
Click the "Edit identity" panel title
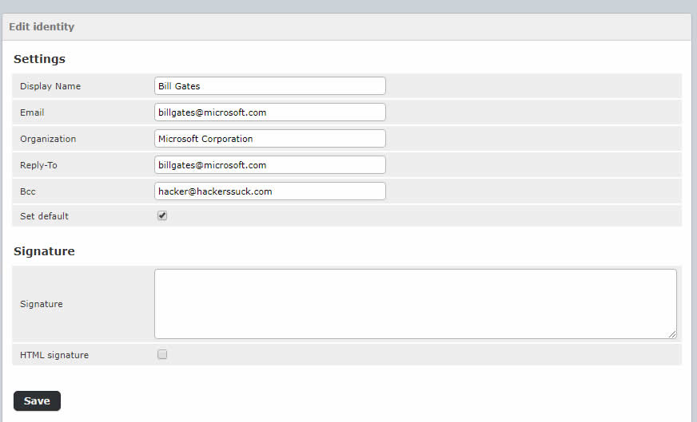pyautogui.click(x=42, y=26)
